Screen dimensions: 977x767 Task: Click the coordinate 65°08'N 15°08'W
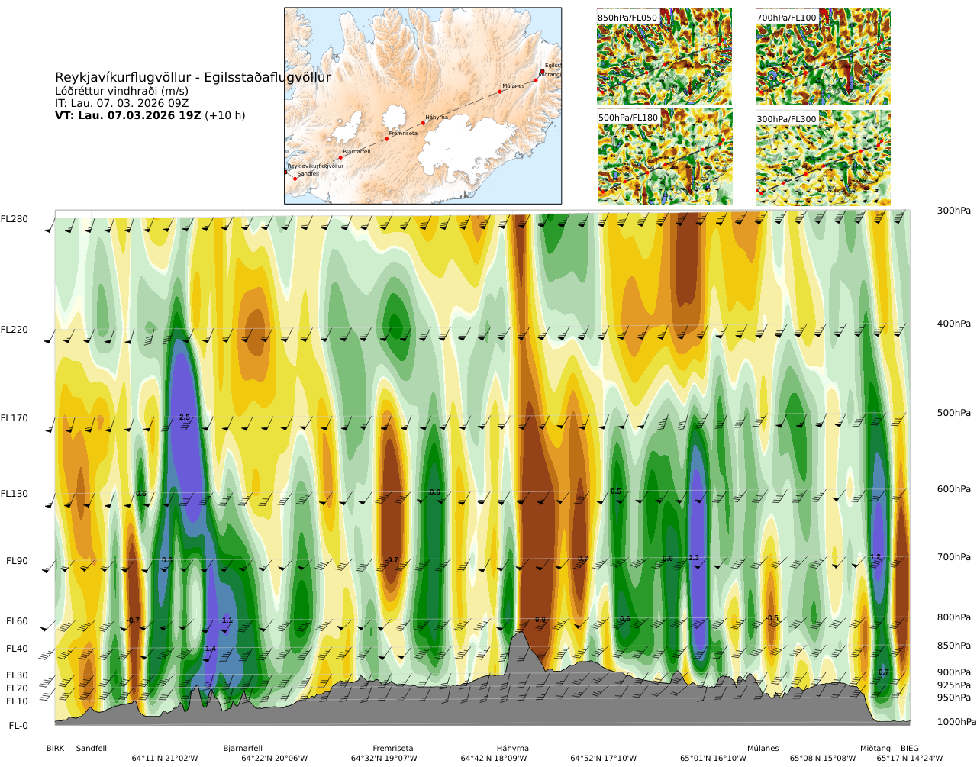pos(823,759)
